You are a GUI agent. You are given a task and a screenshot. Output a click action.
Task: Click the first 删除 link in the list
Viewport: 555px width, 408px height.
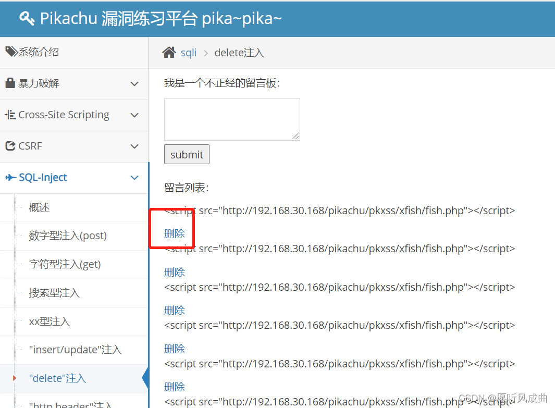point(175,233)
